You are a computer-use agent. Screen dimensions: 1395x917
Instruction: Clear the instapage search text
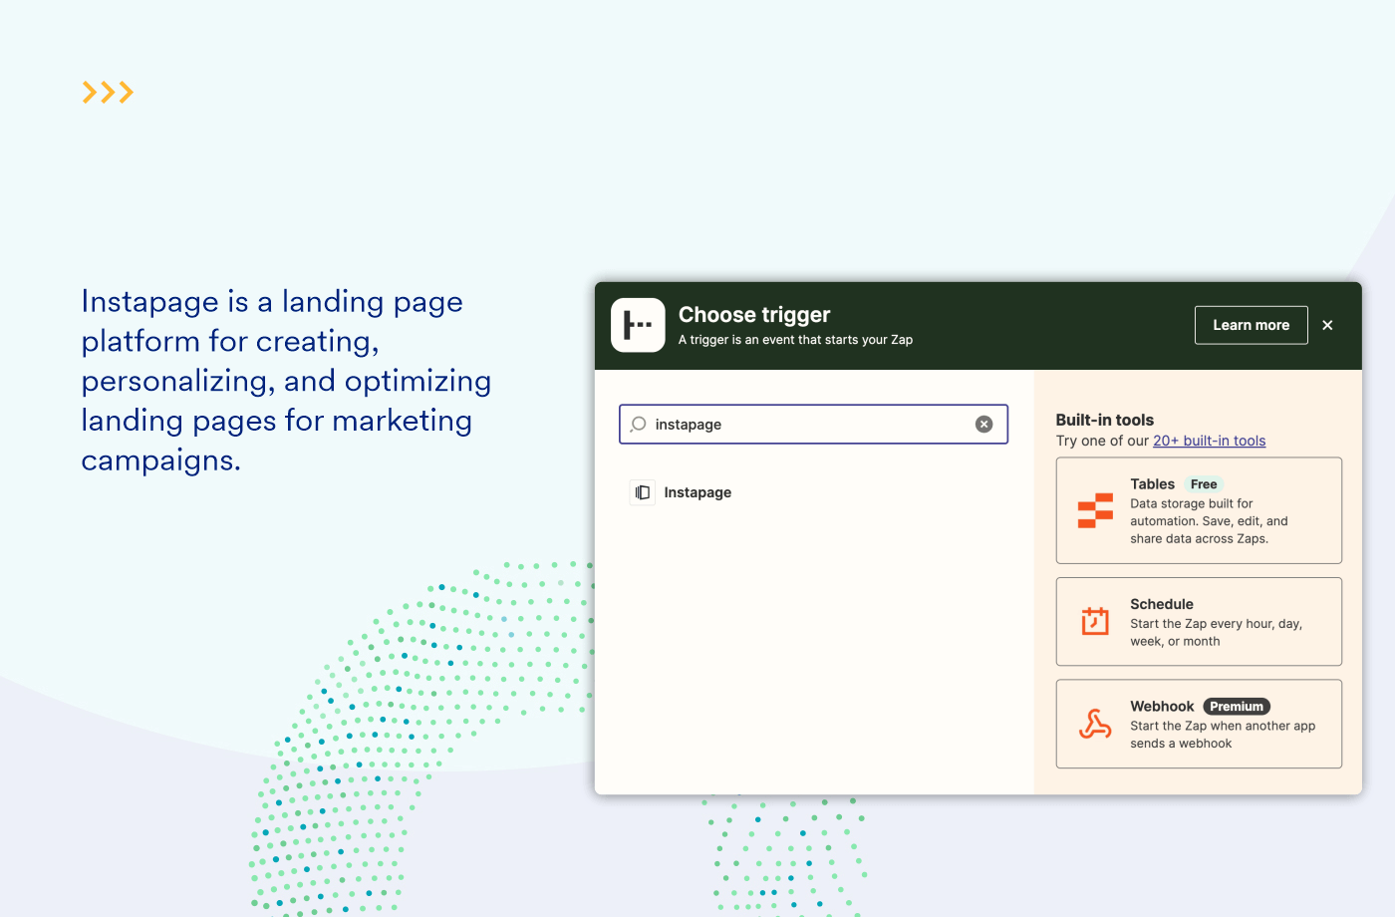coord(983,424)
